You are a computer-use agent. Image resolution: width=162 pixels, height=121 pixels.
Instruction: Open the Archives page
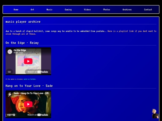(127, 10)
